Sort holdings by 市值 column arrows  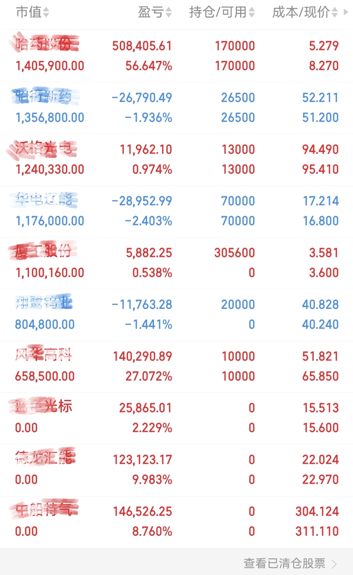click(x=46, y=12)
